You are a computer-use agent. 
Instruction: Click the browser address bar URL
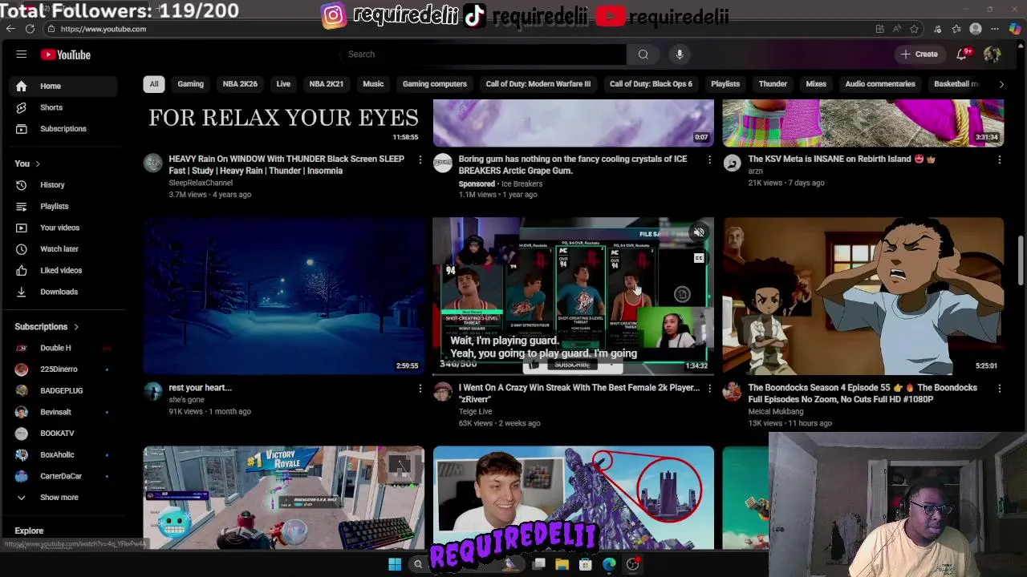pyautogui.click(x=103, y=29)
